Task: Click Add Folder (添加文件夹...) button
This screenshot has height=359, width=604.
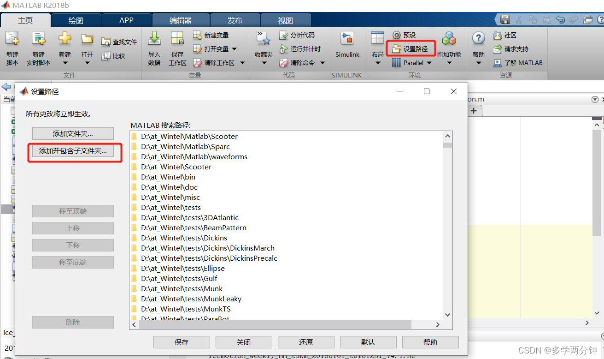Action: [x=73, y=134]
